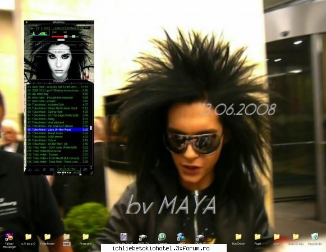The height and width of the screenshot is (252, 326).
Task: Click the playlist resize grip in the bottom corner
Action: (x=91, y=173)
